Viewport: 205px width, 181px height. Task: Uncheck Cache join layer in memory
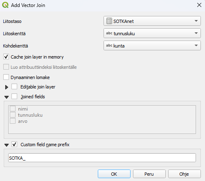coord(6,57)
